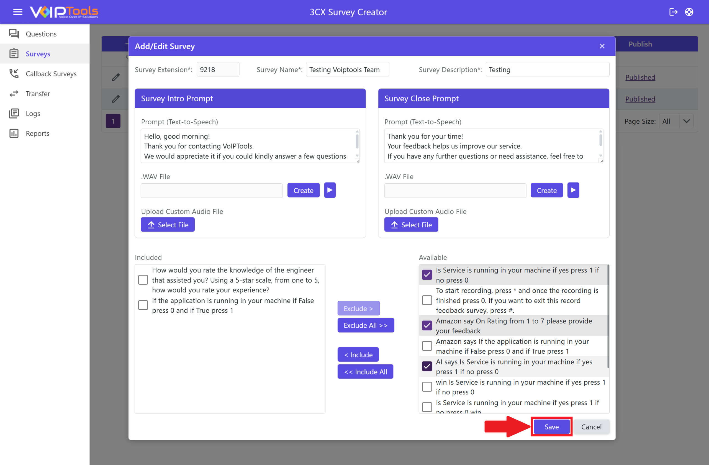The image size is (709, 465).
Task: Check included 'If the application is running' question
Action: [x=143, y=305]
